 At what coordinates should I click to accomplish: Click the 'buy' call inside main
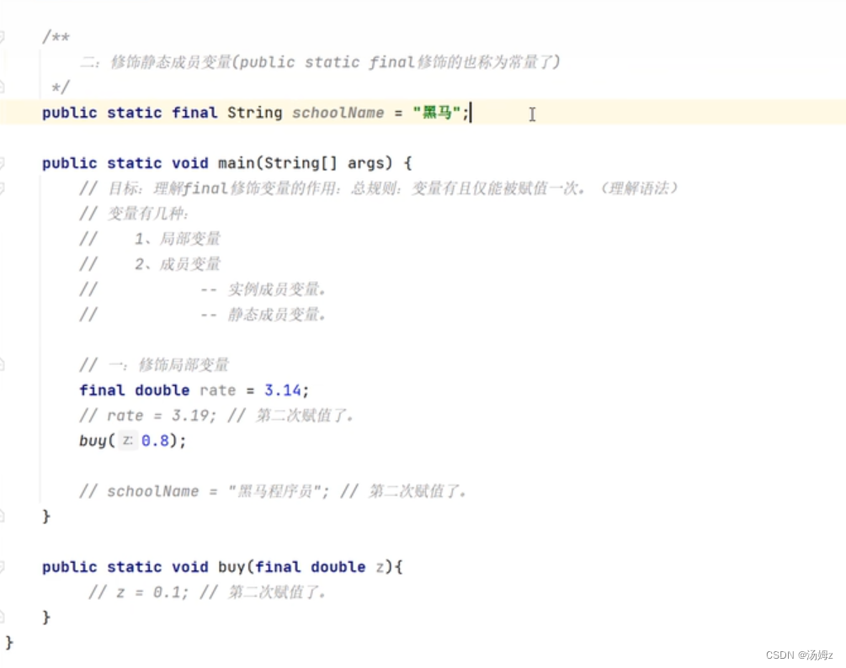(93, 441)
